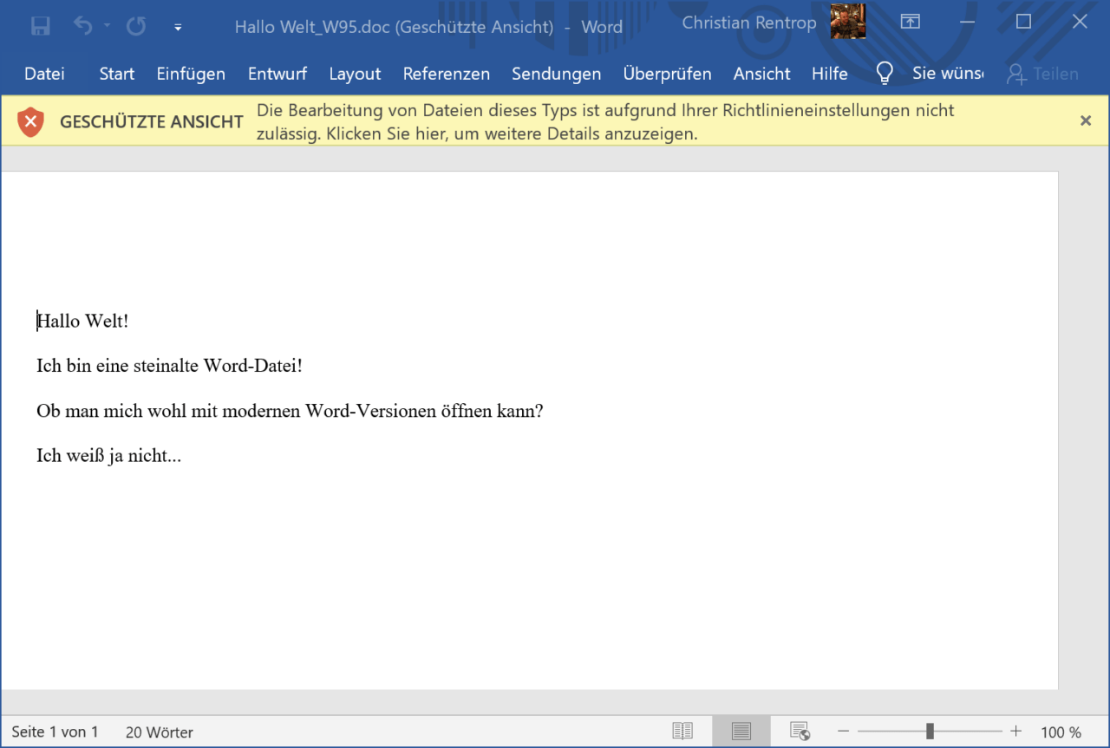Switch to Web Layout view
Image resolution: width=1110 pixels, height=748 pixels.
click(800, 732)
